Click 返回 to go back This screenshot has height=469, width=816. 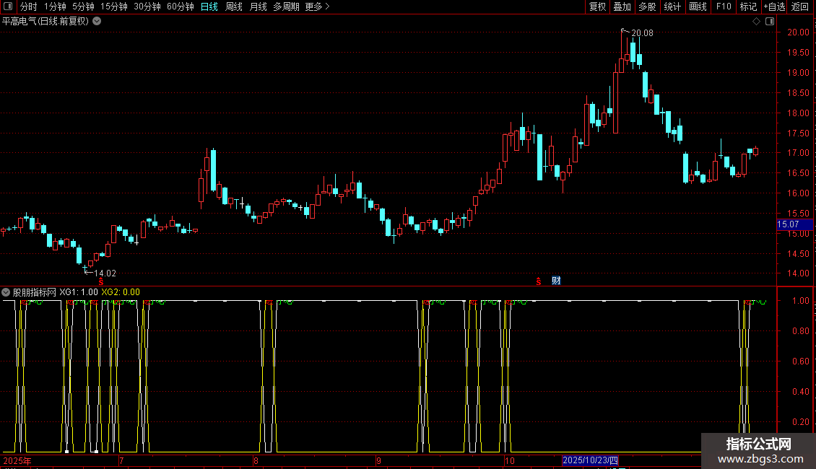pyautogui.click(x=800, y=6)
